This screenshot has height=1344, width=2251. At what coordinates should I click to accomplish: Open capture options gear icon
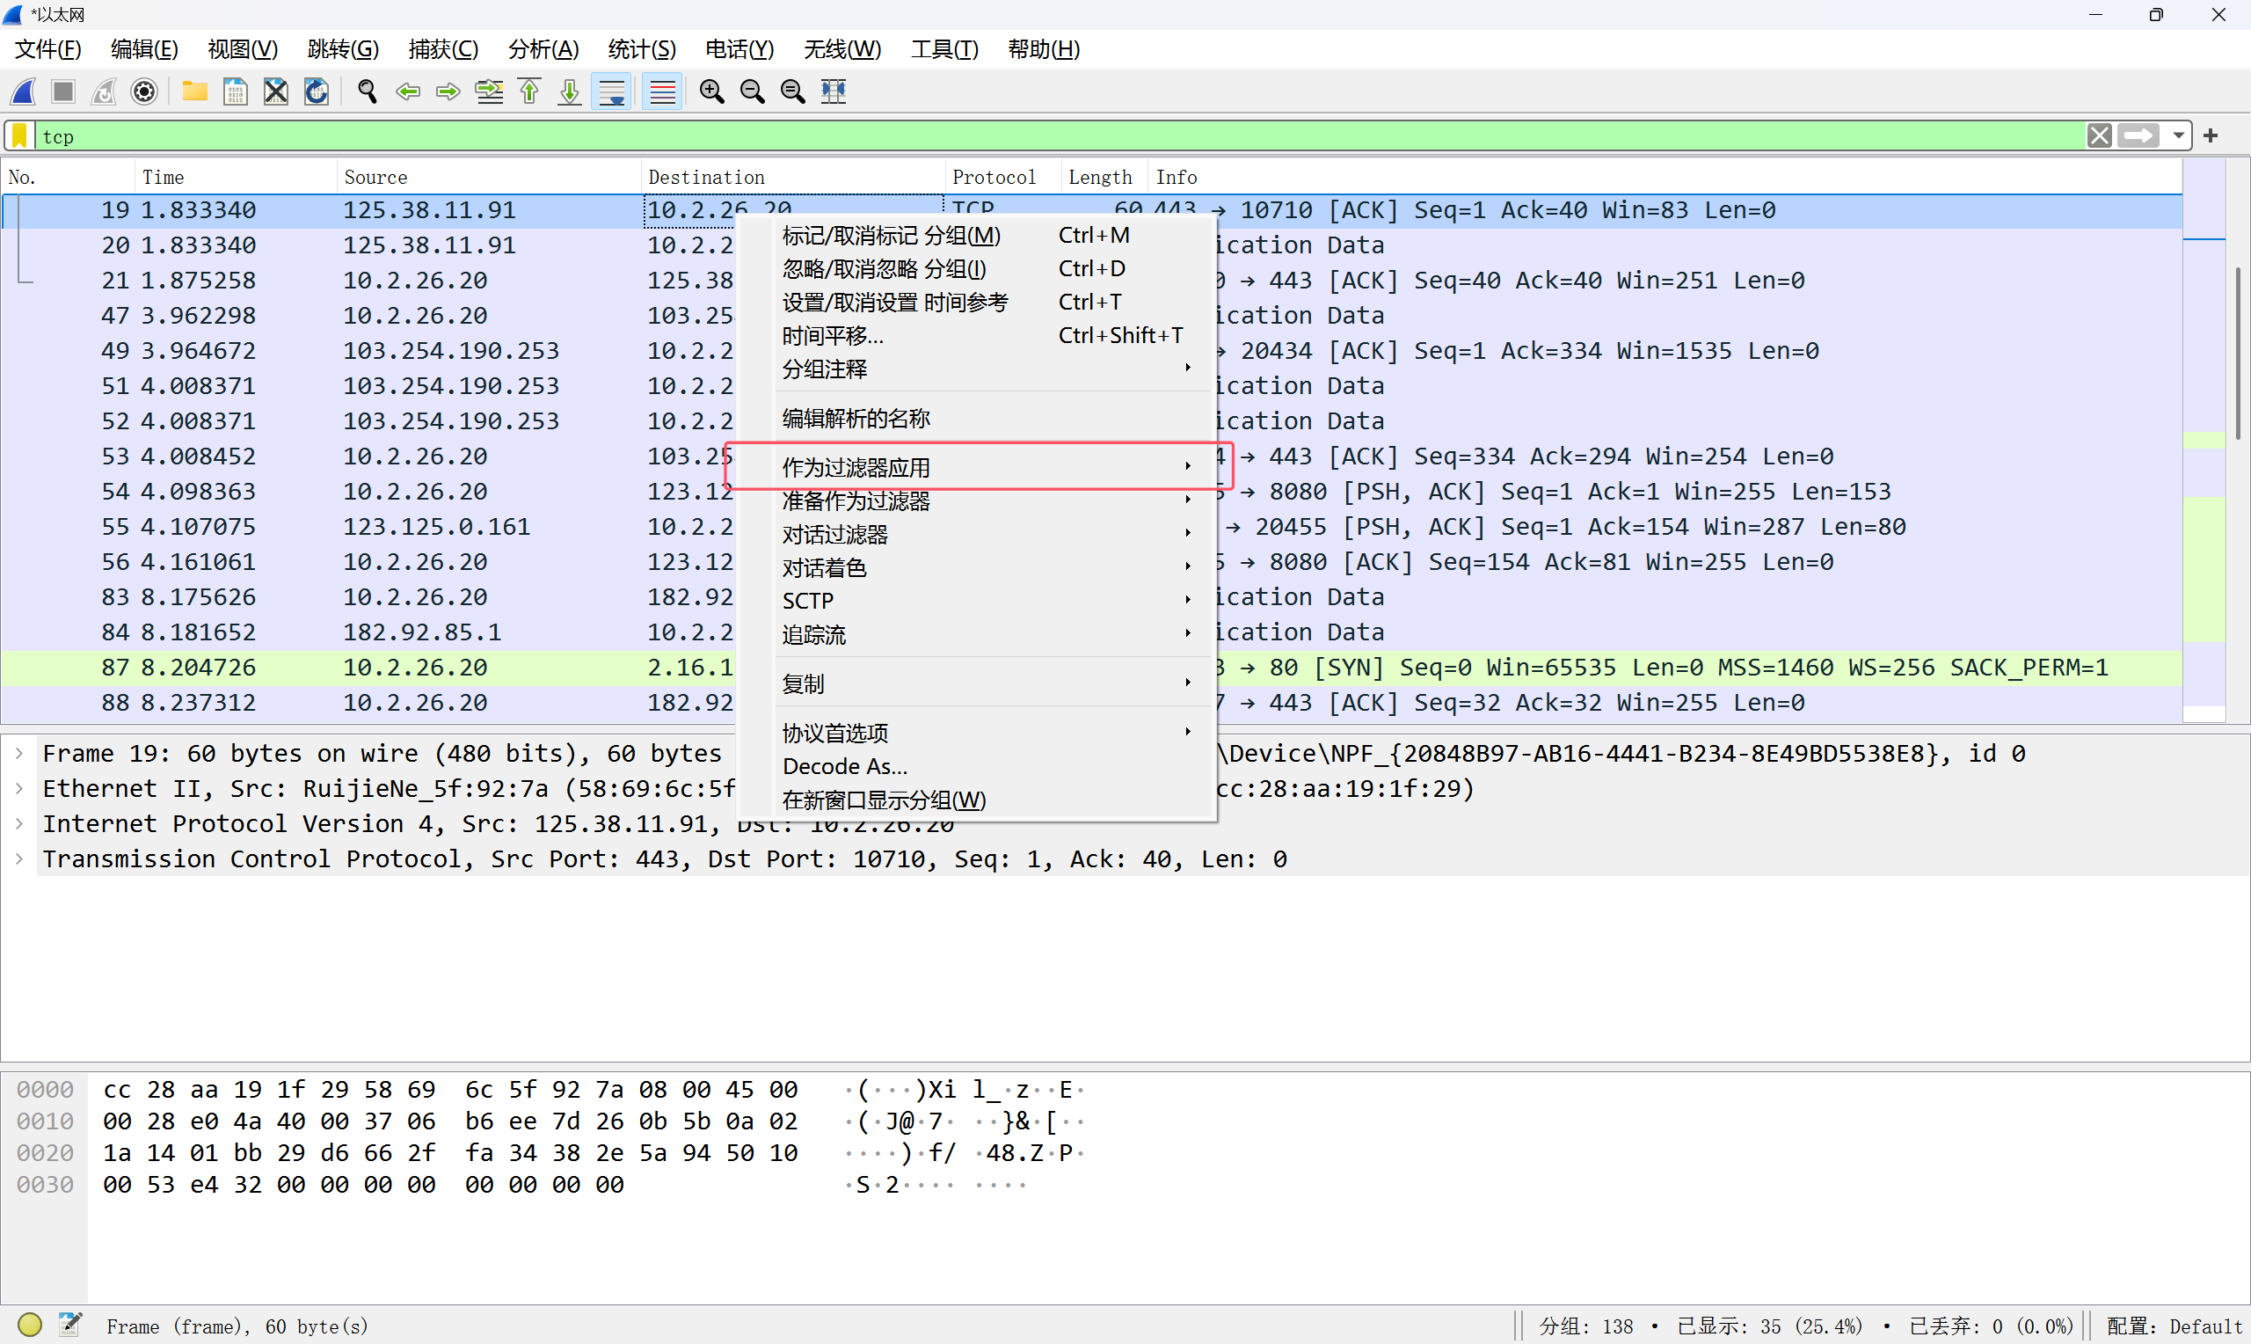tap(144, 91)
